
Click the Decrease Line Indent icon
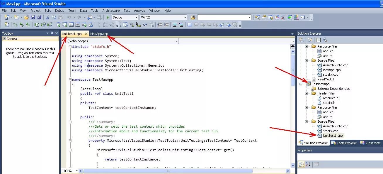tap(160, 25)
